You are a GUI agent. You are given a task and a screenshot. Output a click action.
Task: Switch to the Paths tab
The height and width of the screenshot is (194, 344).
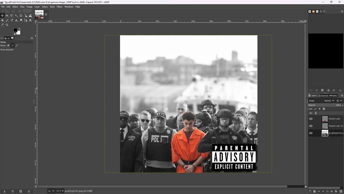pos(333,95)
